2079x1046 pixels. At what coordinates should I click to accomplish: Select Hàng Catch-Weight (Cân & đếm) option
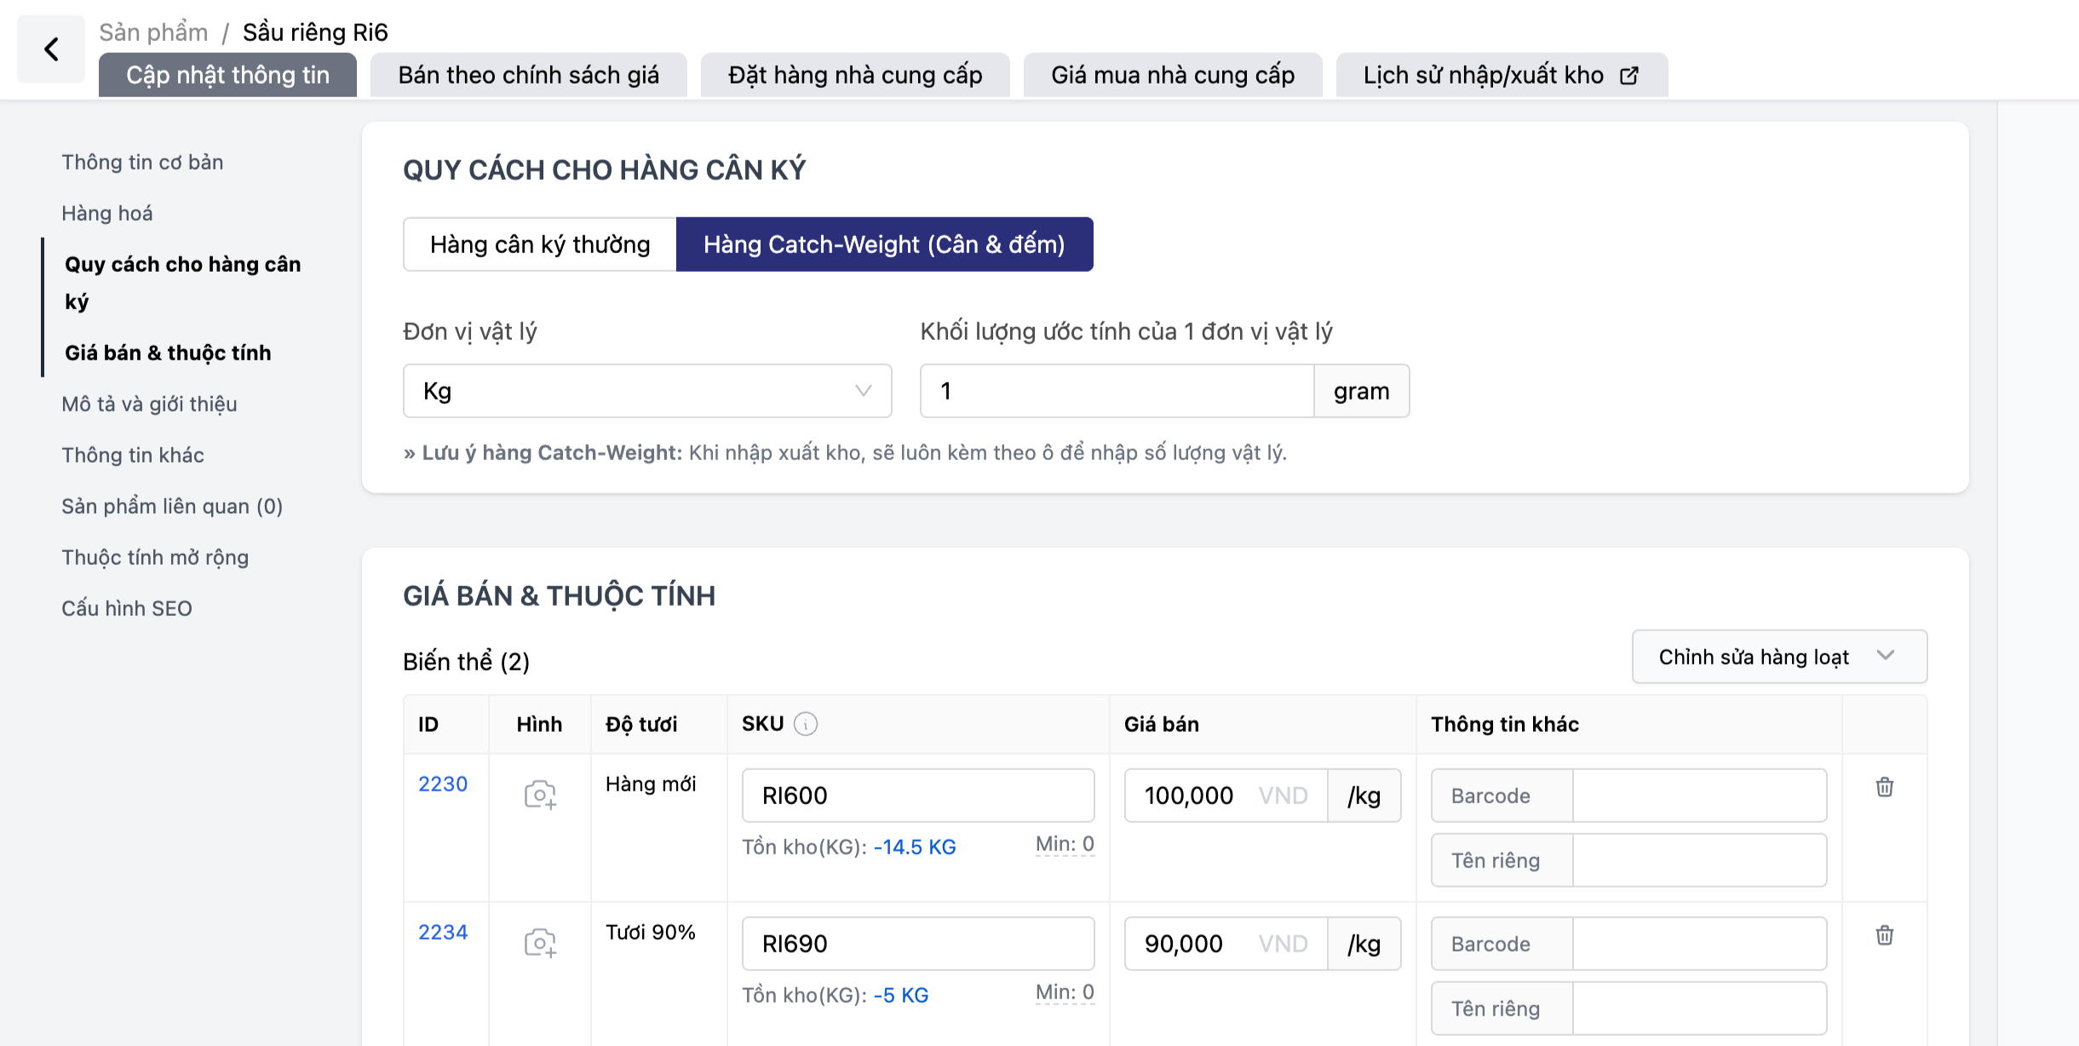[x=884, y=244]
